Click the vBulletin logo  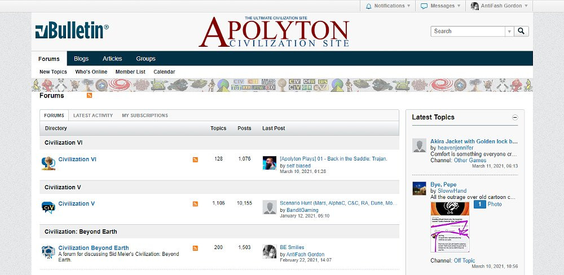[72, 30]
